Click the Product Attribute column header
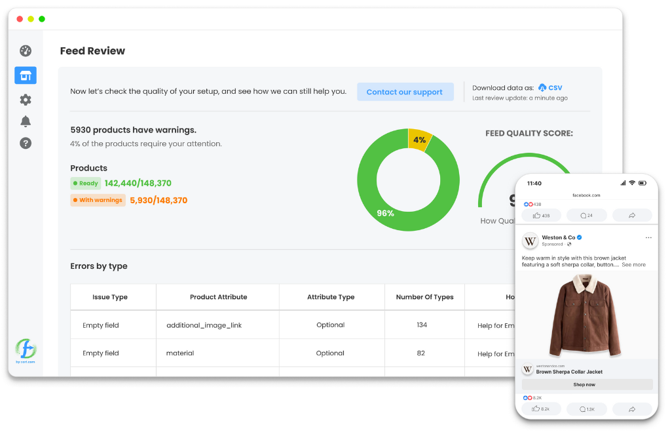The image size is (668, 436). coord(218,297)
